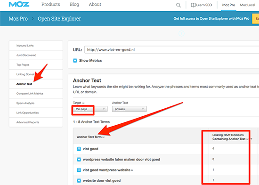Click the 'vlot goed' anchor text
This screenshot has height=185, width=259.
pyautogui.click(x=90, y=149)
